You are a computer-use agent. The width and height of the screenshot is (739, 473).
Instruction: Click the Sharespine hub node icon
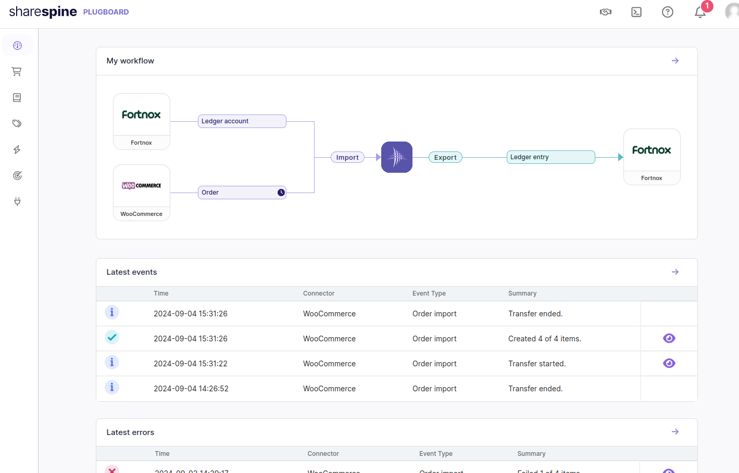pos(397,157)
